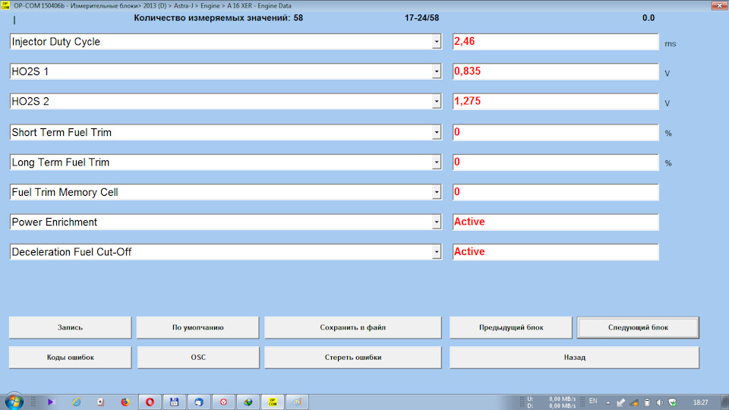Click the U: 0,00 MB/s upload readout
This screenshot has height=410, width=729.
click(551, 399)
